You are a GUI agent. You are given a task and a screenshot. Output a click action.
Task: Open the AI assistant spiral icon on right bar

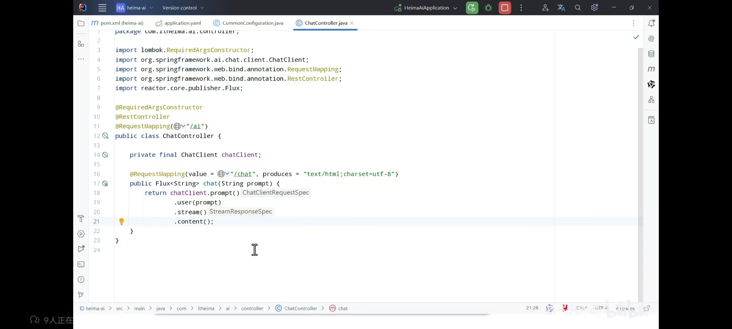[x=651, y=39]
